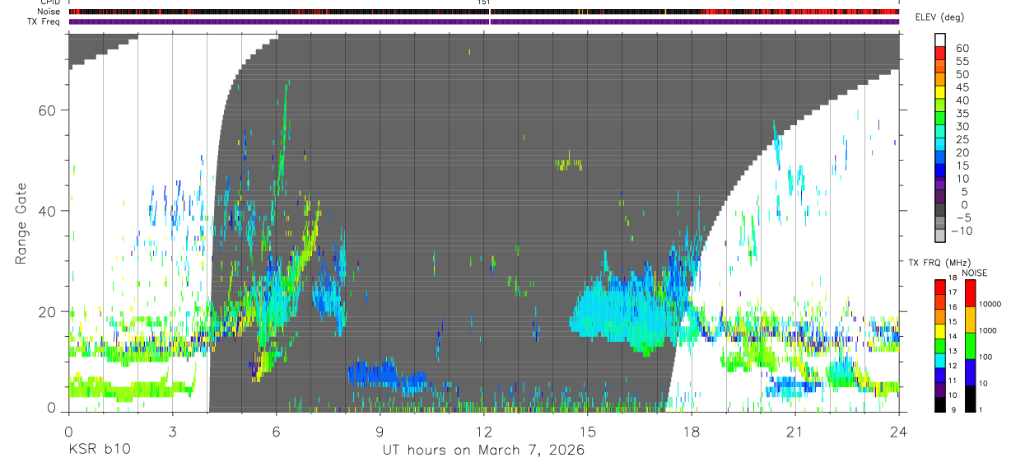
Task: Click the 5 label on the ELEV scale
Action: [x=965, y=192]
